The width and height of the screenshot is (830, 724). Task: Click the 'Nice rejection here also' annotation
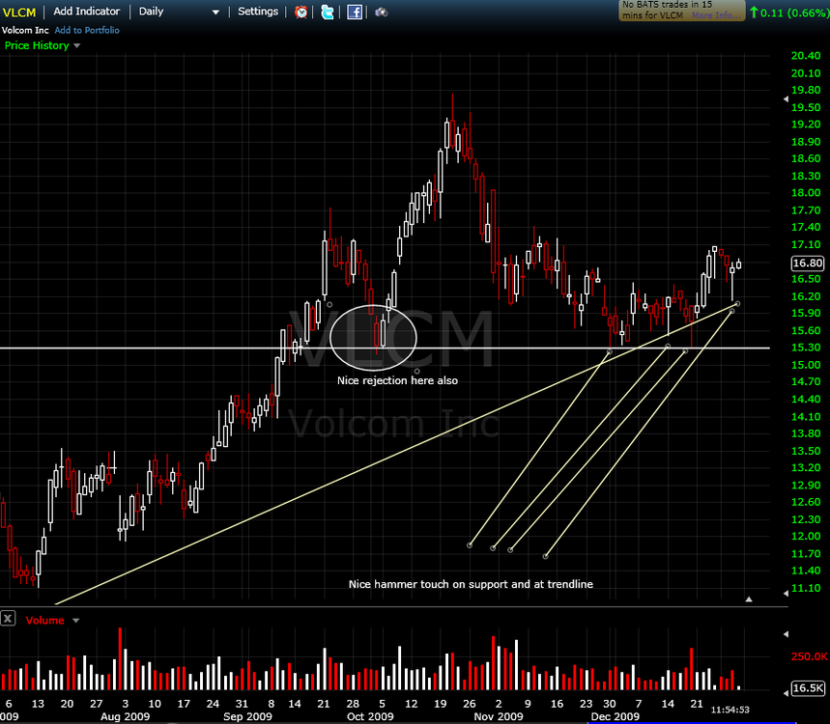(397, 380)
